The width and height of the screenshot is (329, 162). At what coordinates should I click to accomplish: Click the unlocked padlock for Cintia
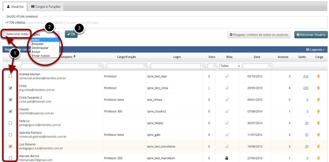(x=227, y=88)
